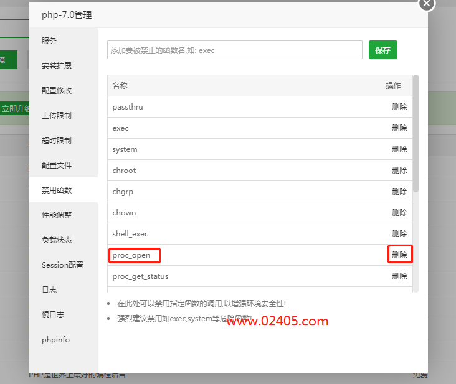Click the chgrp name cell
The height and width of the screenshot is (384, 456).
click(x=123, y=192)
